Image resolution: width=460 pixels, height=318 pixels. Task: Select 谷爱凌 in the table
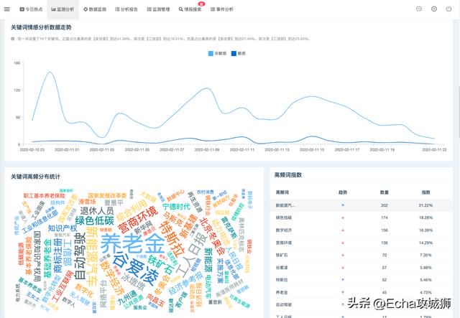click(282, 268)
